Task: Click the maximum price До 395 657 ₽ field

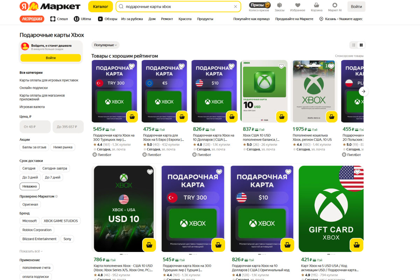Action: (68, 127)
